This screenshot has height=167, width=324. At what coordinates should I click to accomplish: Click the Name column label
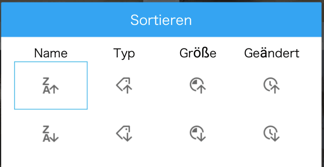(51, 53)
